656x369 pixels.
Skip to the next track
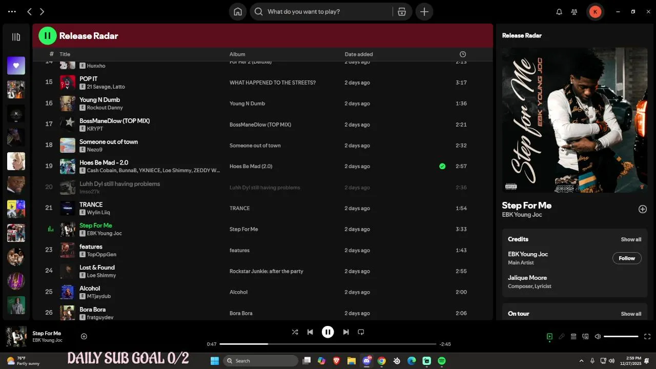click(346, 332)
